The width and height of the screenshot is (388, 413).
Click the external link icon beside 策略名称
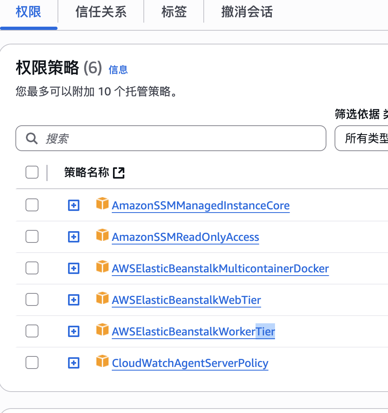click(x=119, y=173)
